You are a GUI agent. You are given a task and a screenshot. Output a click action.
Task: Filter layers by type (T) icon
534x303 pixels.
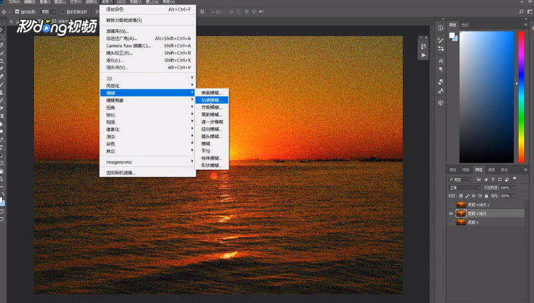pyautogui.click(x=493, y=179)
